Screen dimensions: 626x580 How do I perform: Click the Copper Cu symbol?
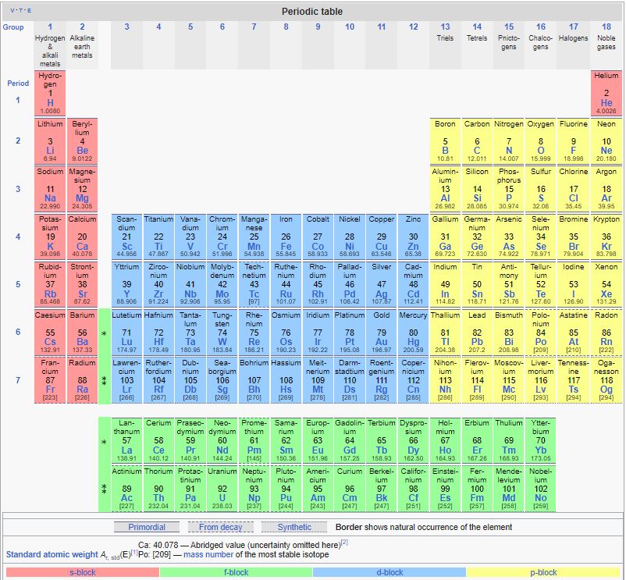[x=381, y=247]
